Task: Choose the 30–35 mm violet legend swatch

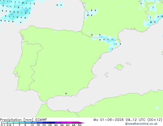Action: tap(58, 123)
